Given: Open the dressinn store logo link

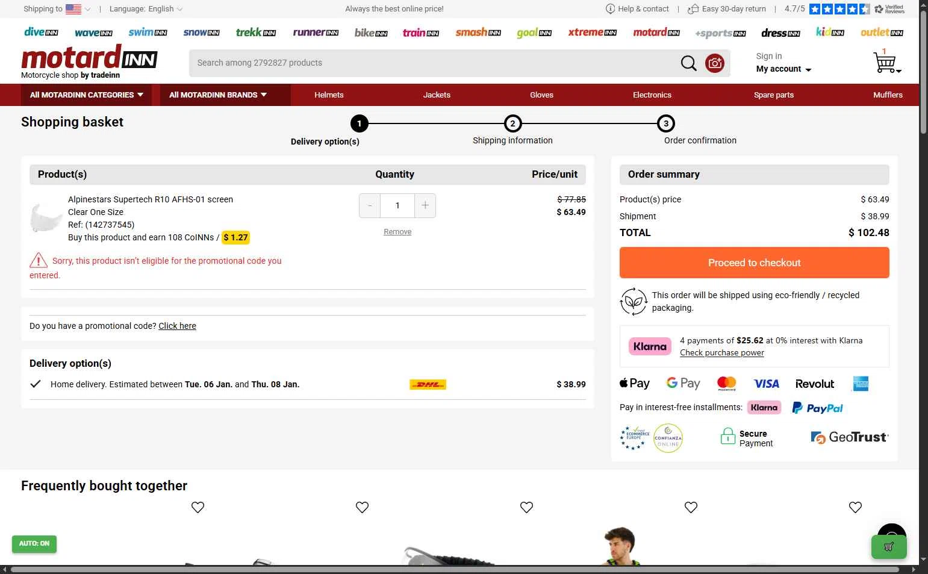Looking at the screenshot, I should click(780, 33).
